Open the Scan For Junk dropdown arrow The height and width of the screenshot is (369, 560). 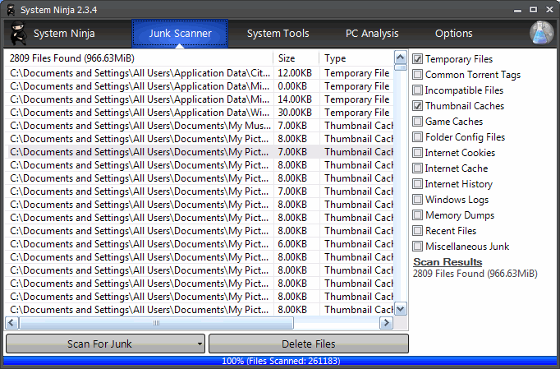(200, 344)
